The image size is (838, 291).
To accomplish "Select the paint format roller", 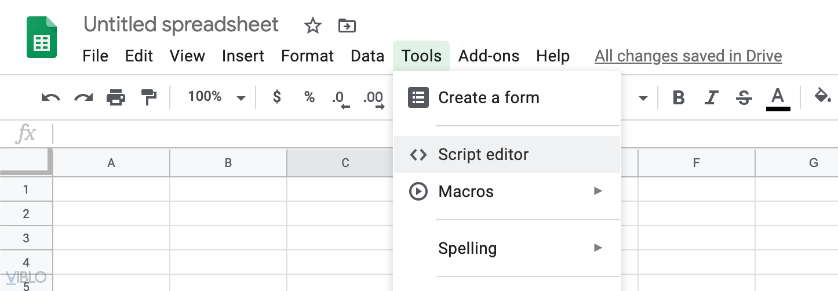I will click(149, 97).
